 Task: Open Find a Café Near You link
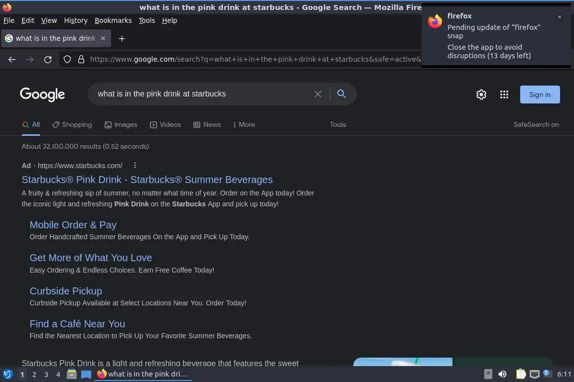(77, 324)
